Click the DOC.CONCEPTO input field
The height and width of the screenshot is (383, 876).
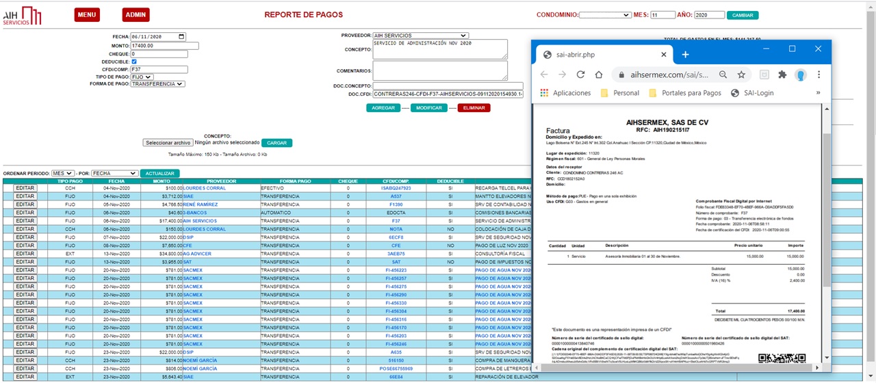pos(448,85)
